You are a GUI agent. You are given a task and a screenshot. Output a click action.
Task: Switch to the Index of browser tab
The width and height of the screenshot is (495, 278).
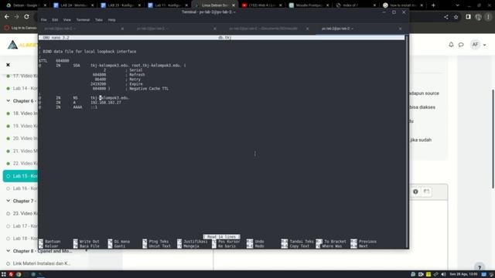pos(356,5)
